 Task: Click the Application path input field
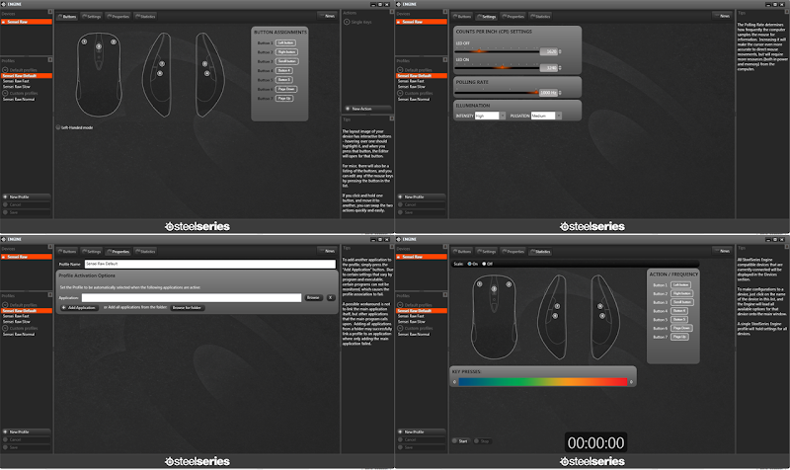pos(192,298)
